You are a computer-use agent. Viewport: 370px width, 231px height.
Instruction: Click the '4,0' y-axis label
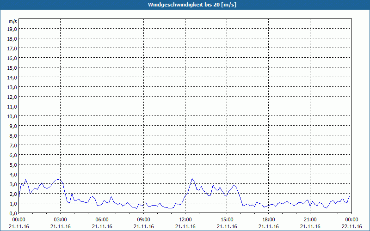[x=14, y=175]
